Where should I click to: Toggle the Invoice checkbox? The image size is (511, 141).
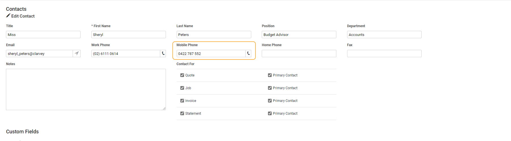click(x=182, y=101)
